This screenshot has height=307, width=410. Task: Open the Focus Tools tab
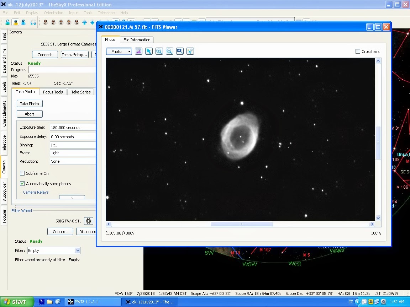point(53,92)
